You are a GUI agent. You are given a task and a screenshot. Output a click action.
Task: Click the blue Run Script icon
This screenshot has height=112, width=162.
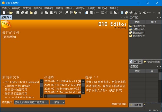coord(87,13)
